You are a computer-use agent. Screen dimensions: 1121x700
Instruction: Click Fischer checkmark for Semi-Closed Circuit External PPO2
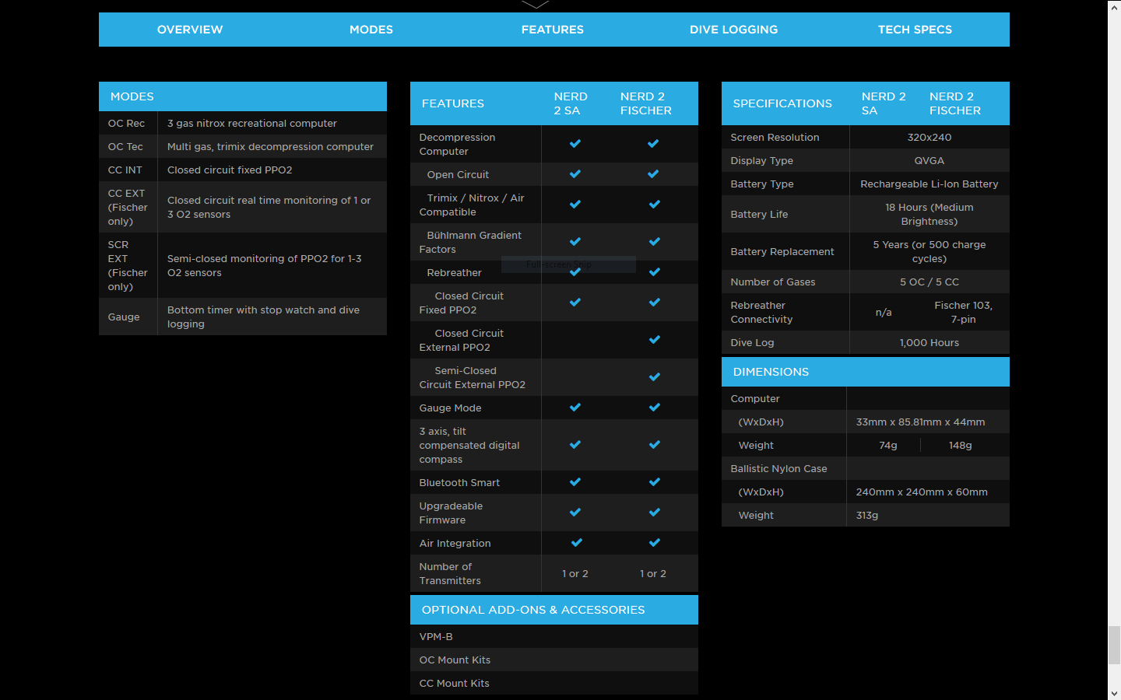pyautogui.click(x=655, y=377)
